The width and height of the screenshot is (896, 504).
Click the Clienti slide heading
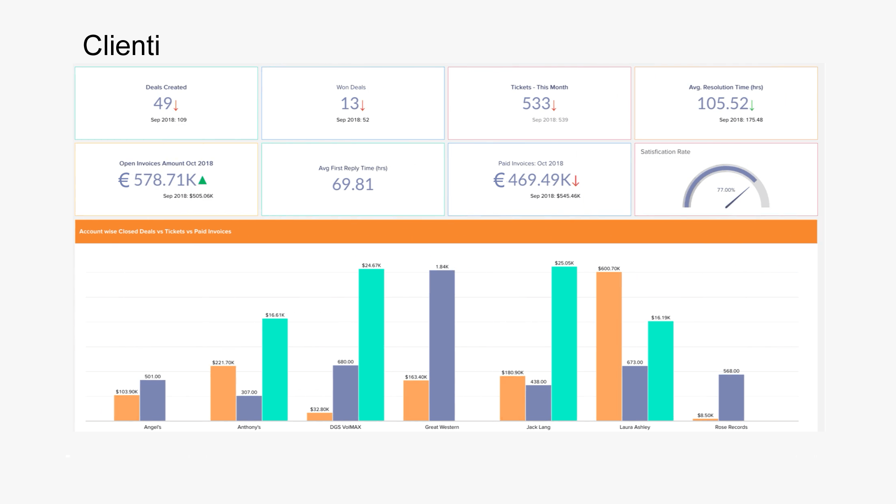[121, 45]
